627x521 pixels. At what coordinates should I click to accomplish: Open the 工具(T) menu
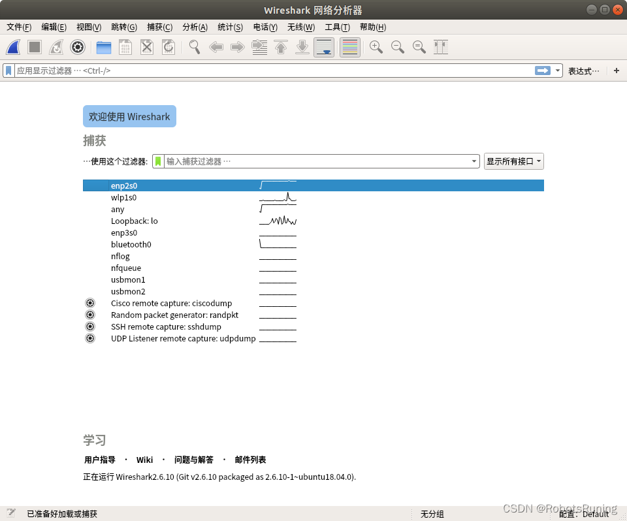click(x=337, y=27)
